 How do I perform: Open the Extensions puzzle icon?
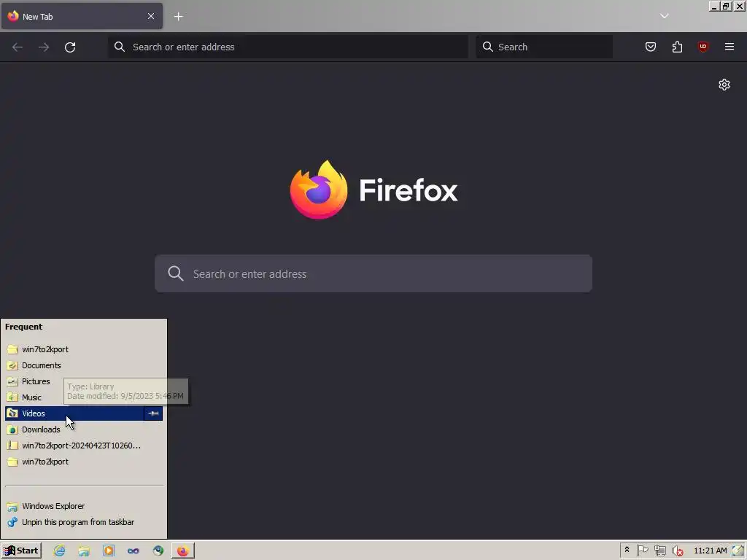point(677,47)
